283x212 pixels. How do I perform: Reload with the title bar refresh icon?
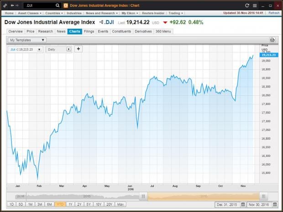point(247,5)
